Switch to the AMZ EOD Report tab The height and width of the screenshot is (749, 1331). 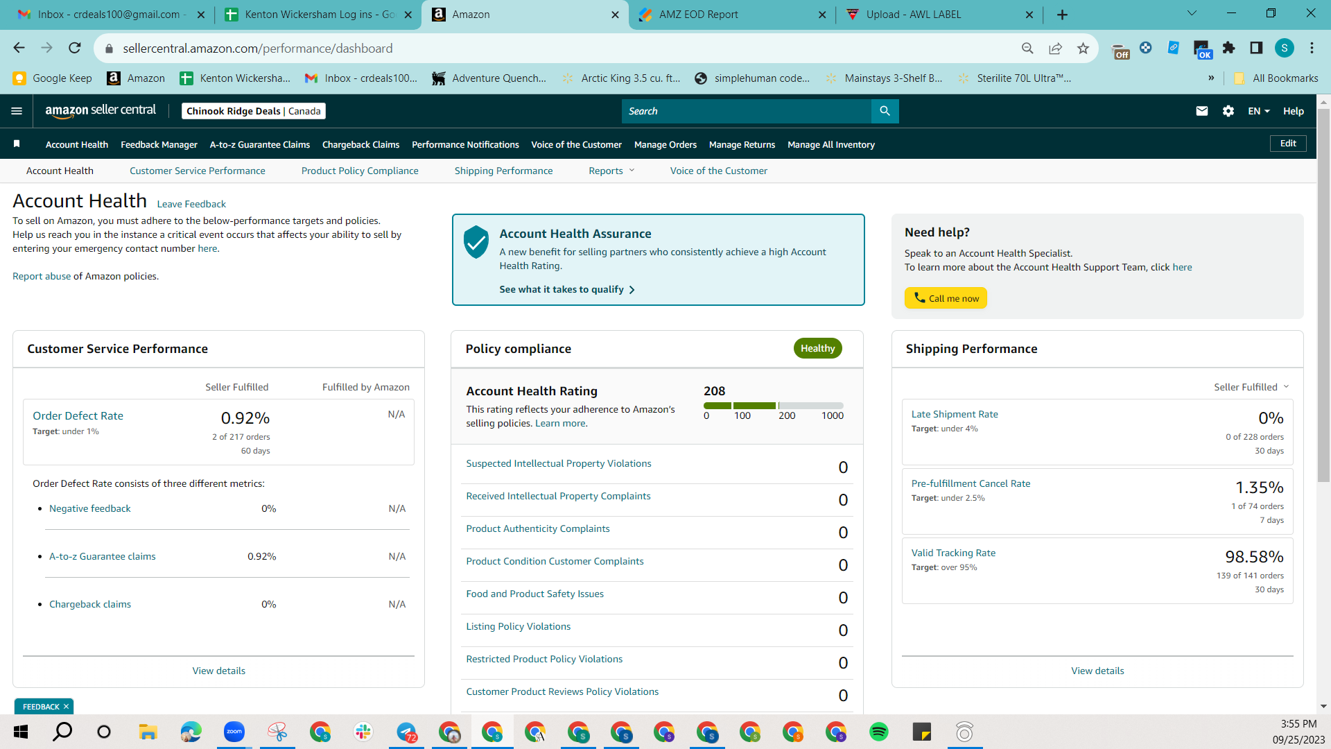coord(731,15)
